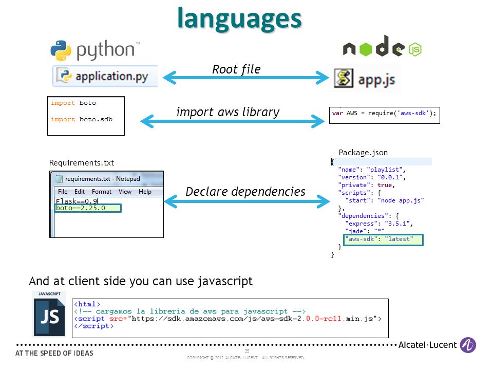Click the Flask==0.9 line in Notepad

click(x=77, y=201)
